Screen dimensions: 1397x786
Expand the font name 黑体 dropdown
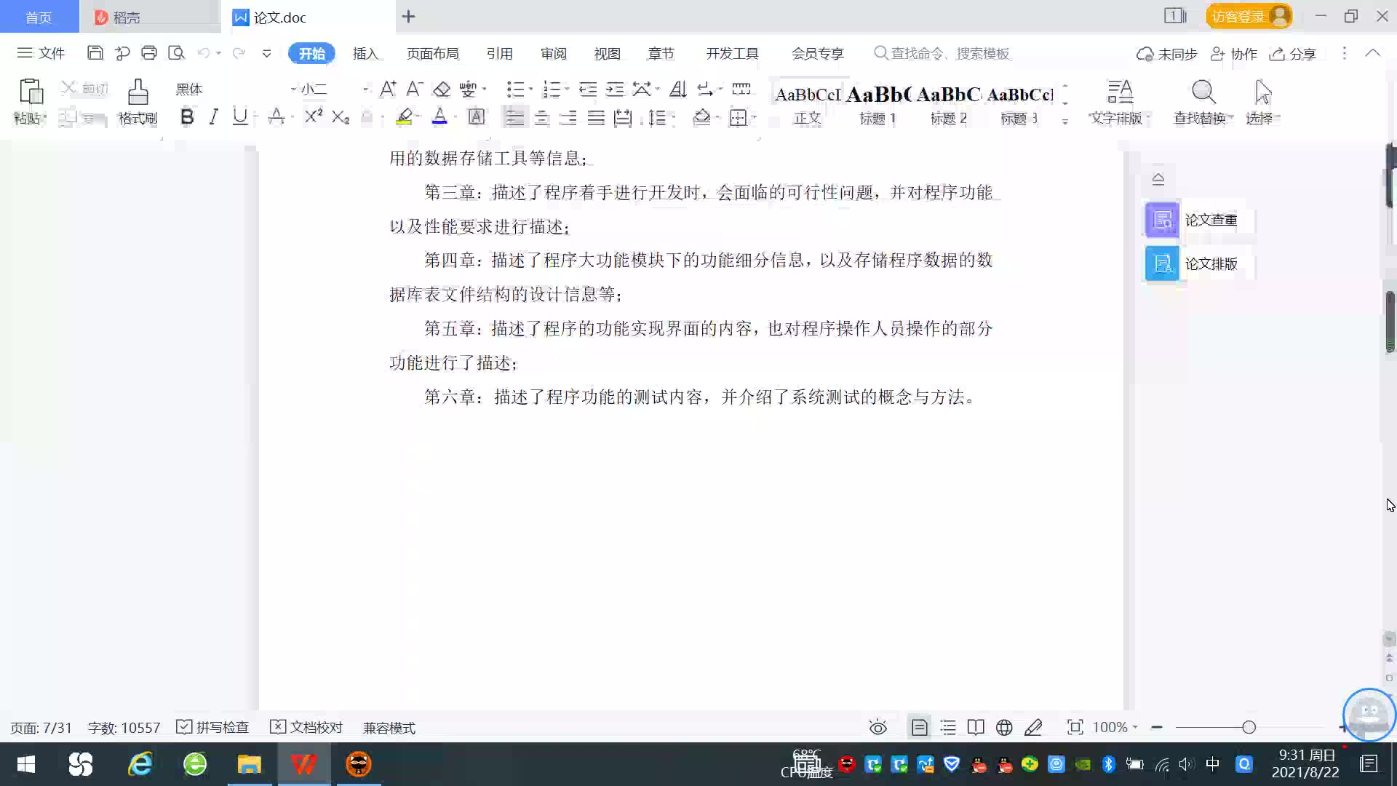(293, 89)
